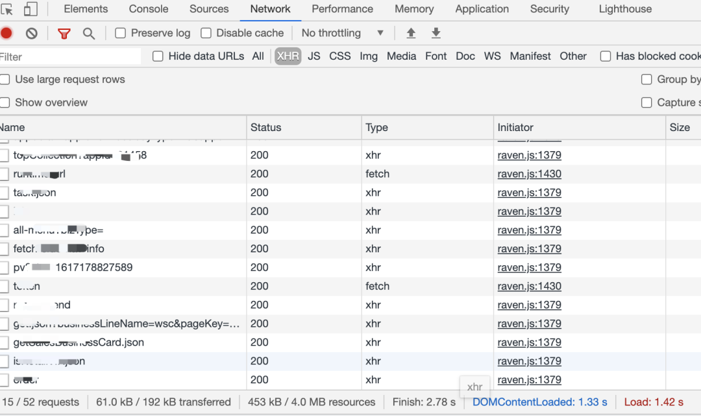Click DOMContentLoaded: 1.33 s in status bar
This screenshot has height=419, width=701.
(x=539, y=402)
